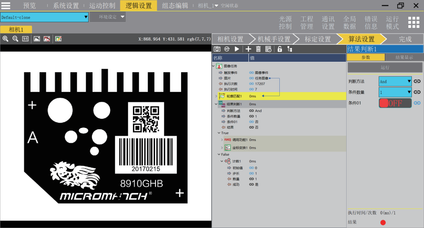Click link icon beside 条件数量 dropdown
The height and width of the screenshot is (228, 424).
[x=417, y=92]
